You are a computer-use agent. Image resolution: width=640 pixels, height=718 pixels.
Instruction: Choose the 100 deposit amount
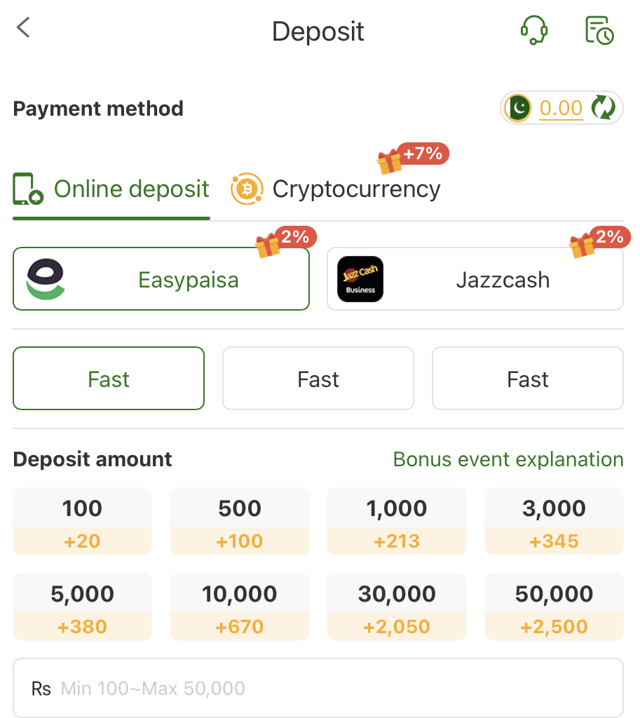(82, 521)
